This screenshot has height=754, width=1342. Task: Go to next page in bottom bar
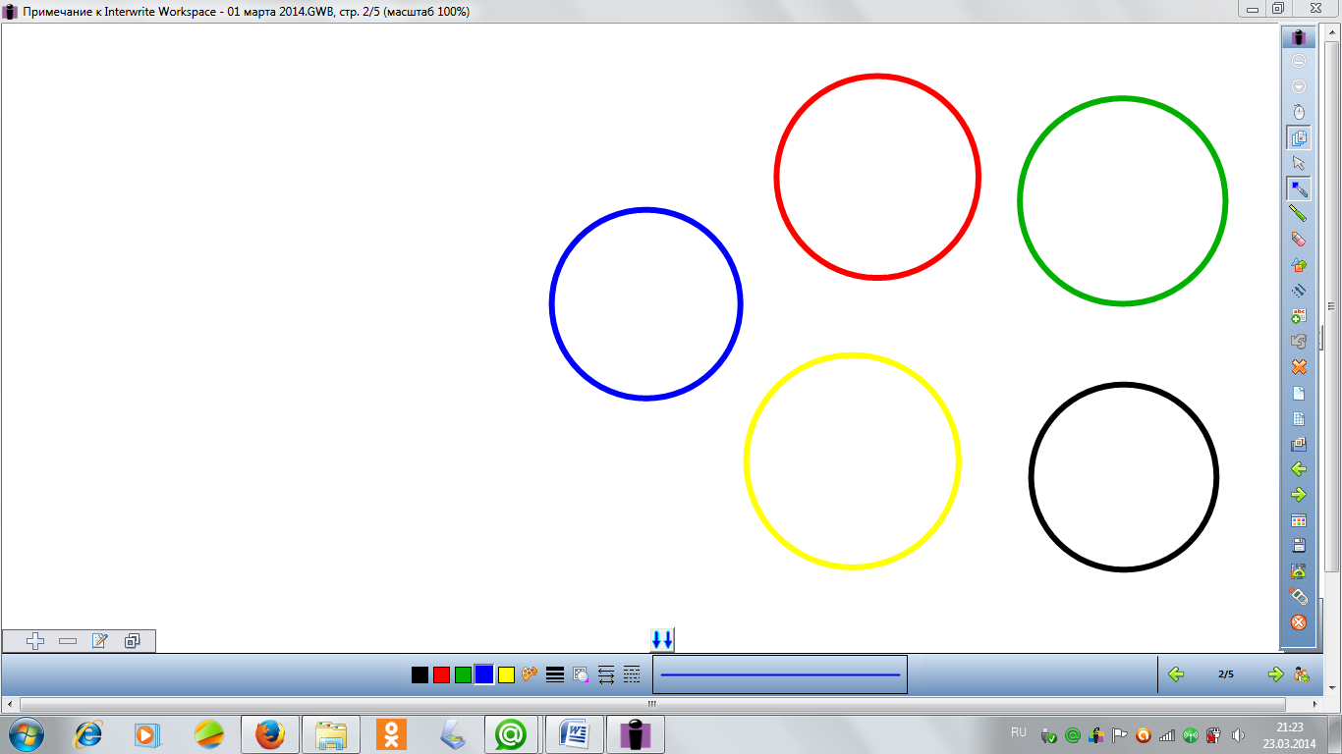click(1276, 674)
